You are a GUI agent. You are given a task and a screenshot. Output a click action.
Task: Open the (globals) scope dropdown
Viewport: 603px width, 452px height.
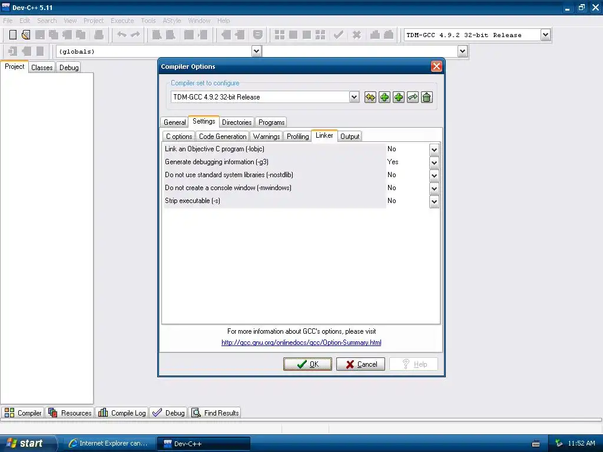(257, 51)
